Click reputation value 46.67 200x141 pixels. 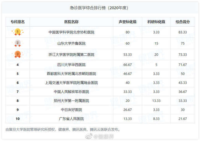(127, 74)
